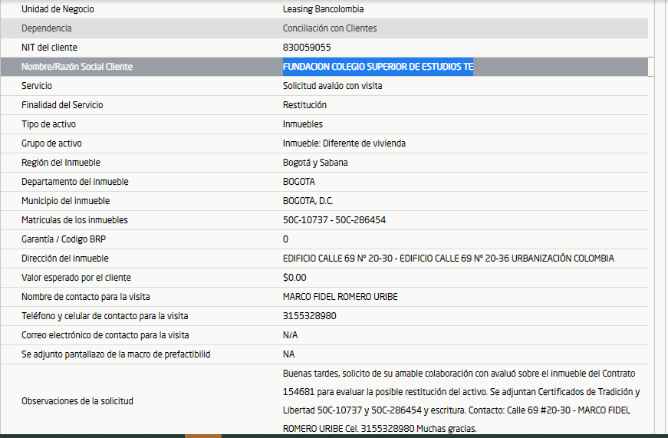Click contact name MARCO FIDEL ROMERO URIBE
This screenshot has width=668, height=438.
point(340,297)
